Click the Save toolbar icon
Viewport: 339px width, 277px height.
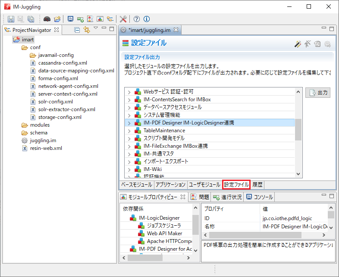11,19
